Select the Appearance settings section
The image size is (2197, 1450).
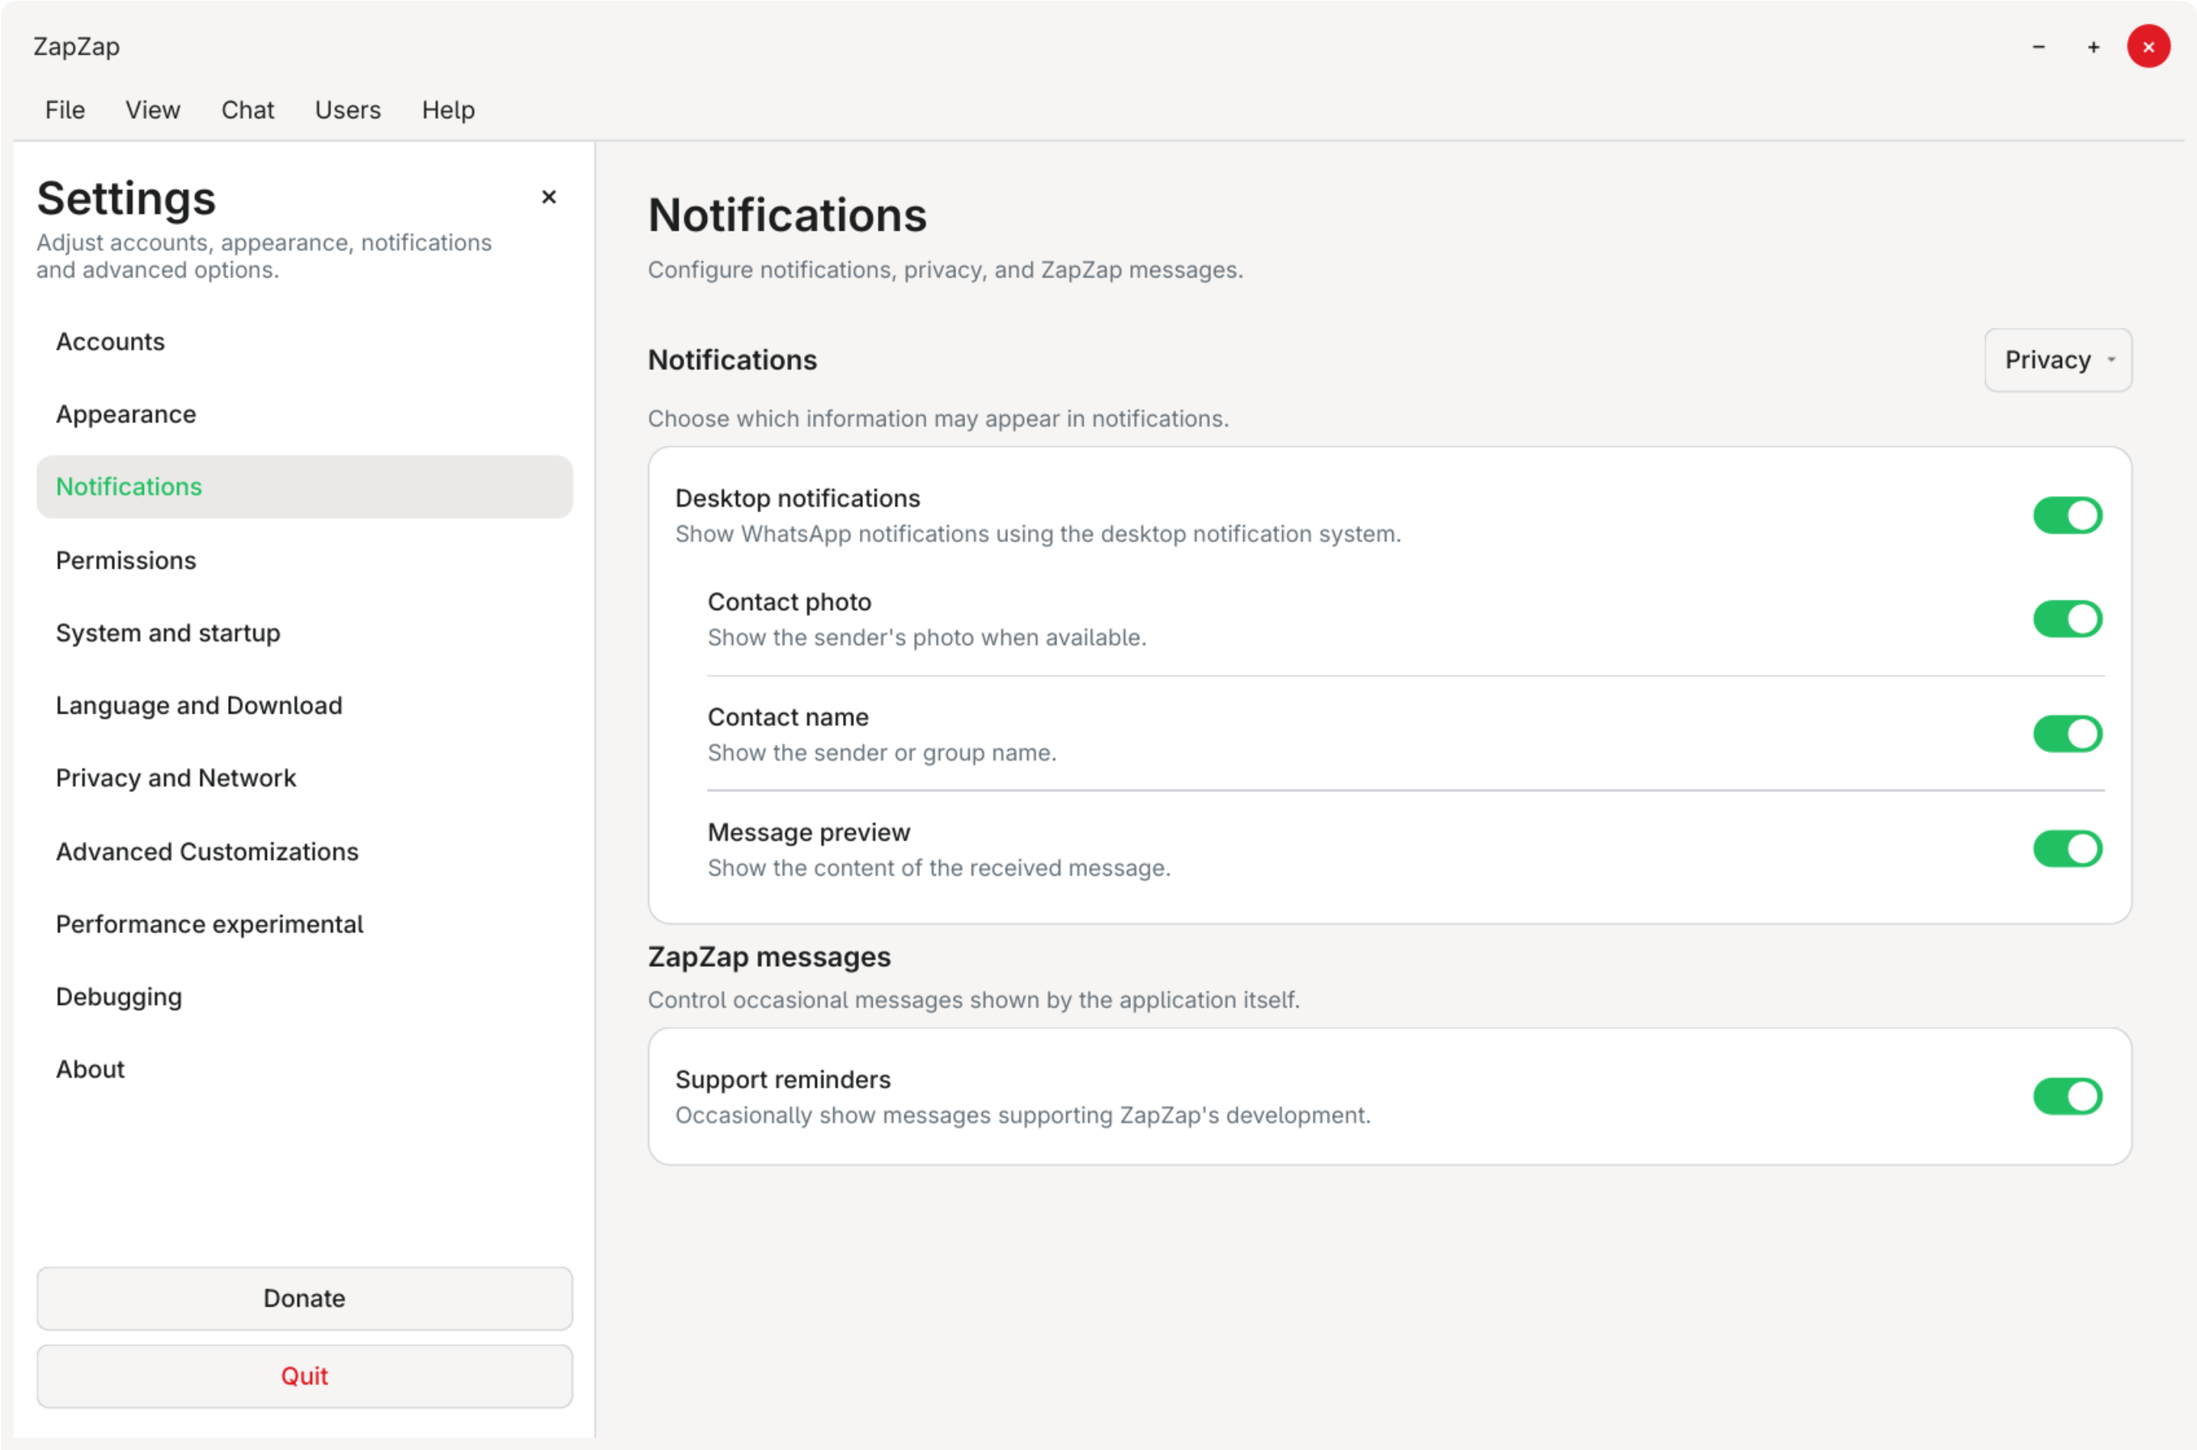tap(304, 414)
